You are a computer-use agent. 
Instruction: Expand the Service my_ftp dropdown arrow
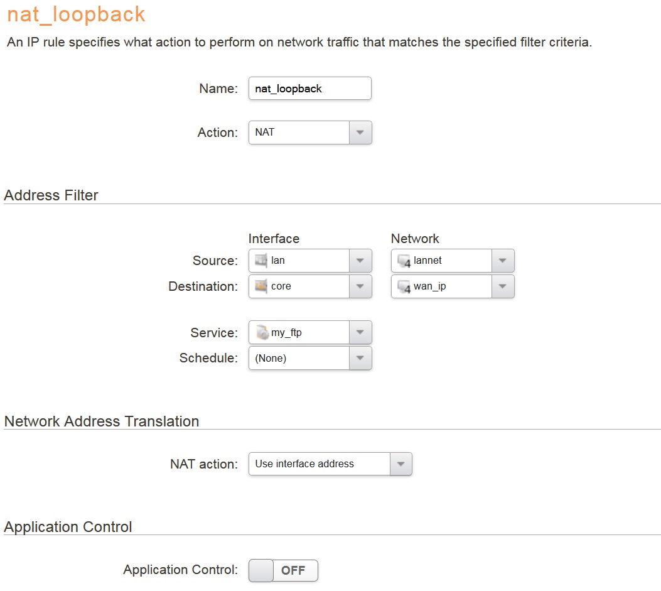pyautogui.click(x=360, y=332)
